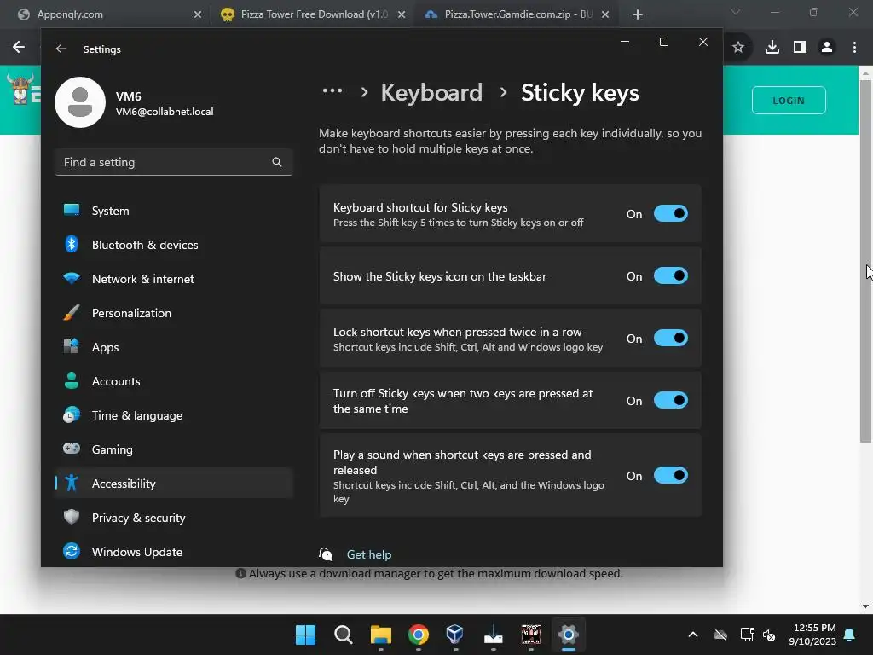
Task: Open System settings icon in sidebar
Action: click(x=72, y=210)
